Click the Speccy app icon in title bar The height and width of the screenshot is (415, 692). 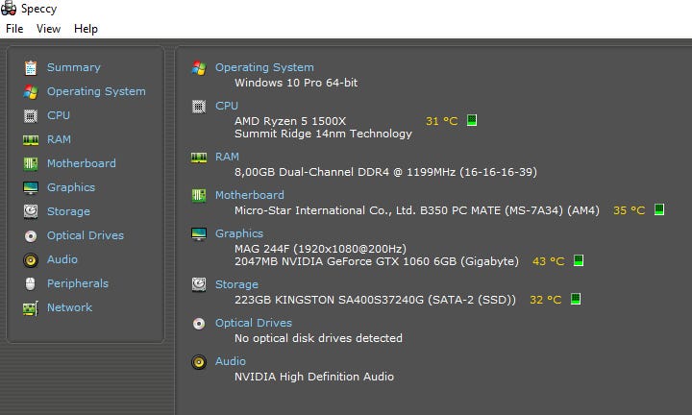tap(9, 9)
